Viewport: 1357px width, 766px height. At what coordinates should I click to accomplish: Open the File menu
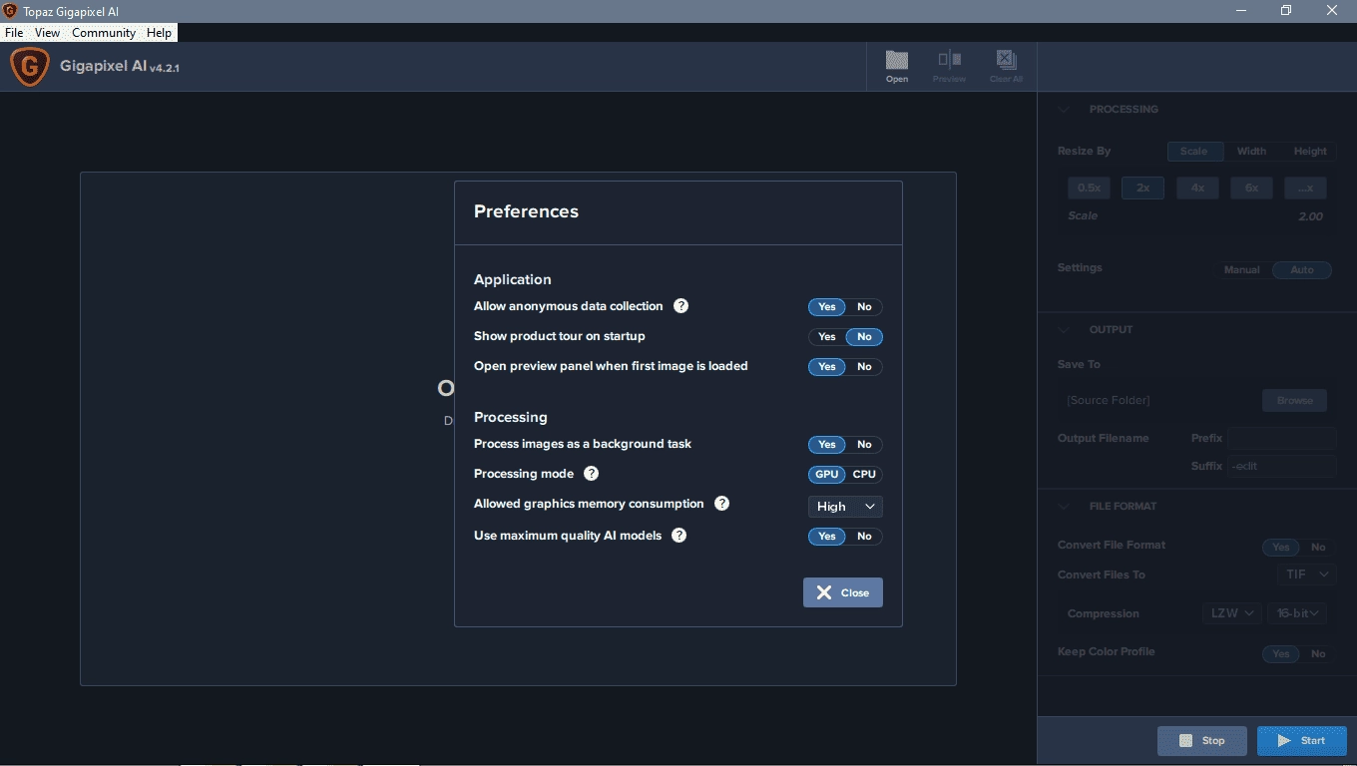pyautogui.click(x=14, y=33)
